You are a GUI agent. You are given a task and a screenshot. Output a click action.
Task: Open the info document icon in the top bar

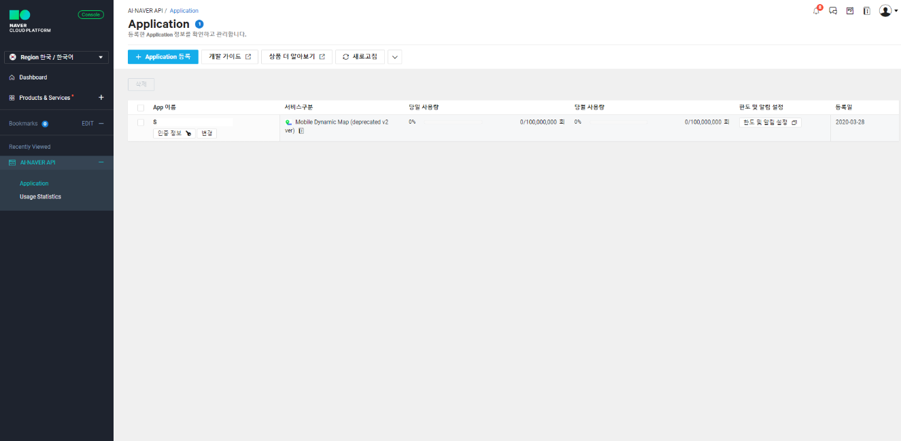point(866,11)
